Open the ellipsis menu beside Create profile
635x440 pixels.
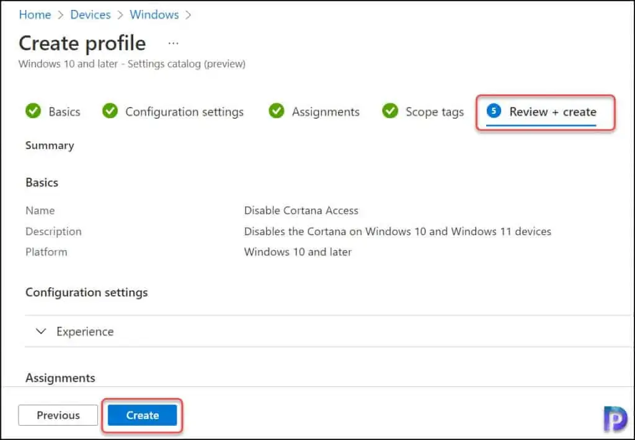point(174,43)
